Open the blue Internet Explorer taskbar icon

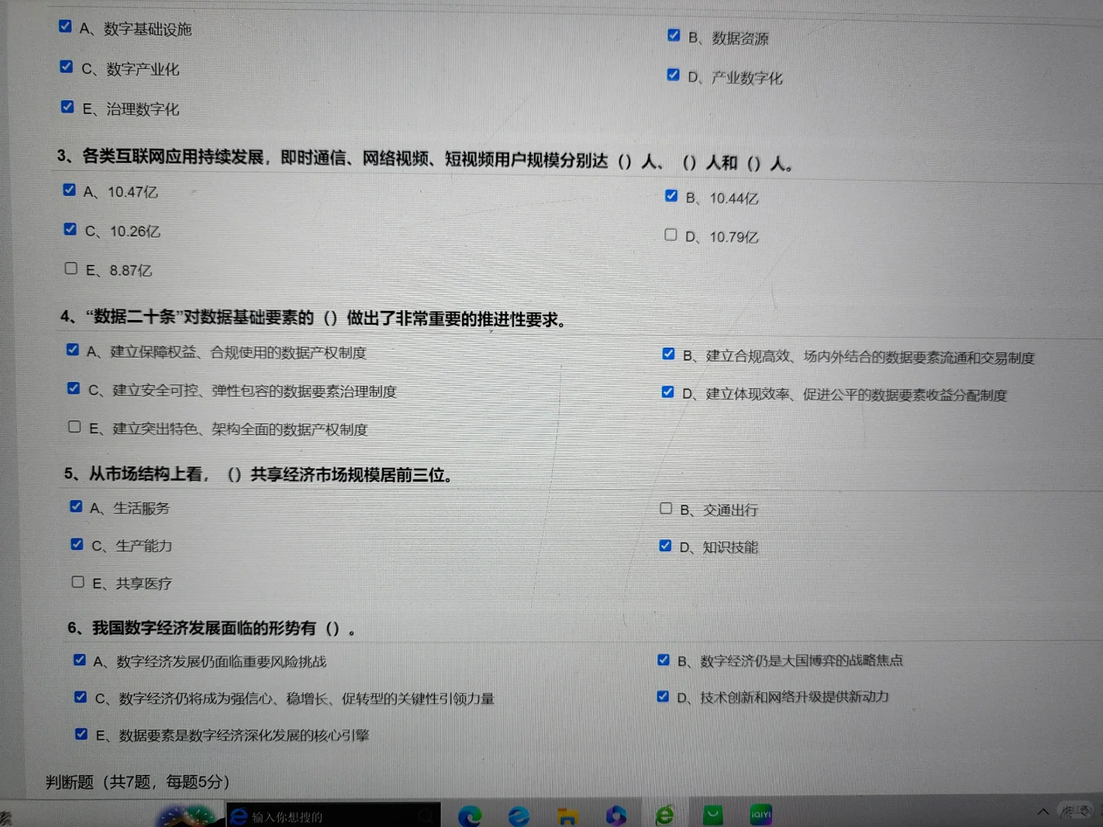519,816
